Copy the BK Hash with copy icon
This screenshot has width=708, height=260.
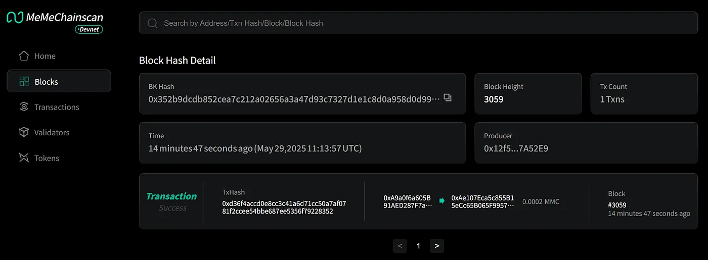click(x=448, y=98)
